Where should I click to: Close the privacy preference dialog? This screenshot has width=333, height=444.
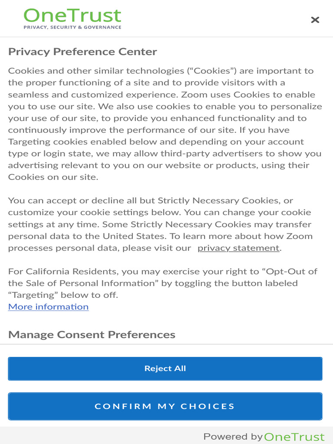coord(315,20)
